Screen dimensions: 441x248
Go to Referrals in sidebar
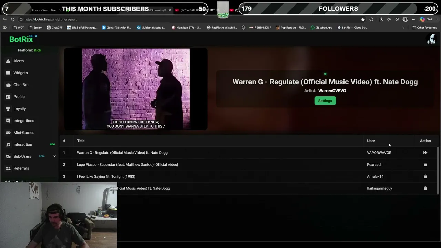[x=21, y=168]
